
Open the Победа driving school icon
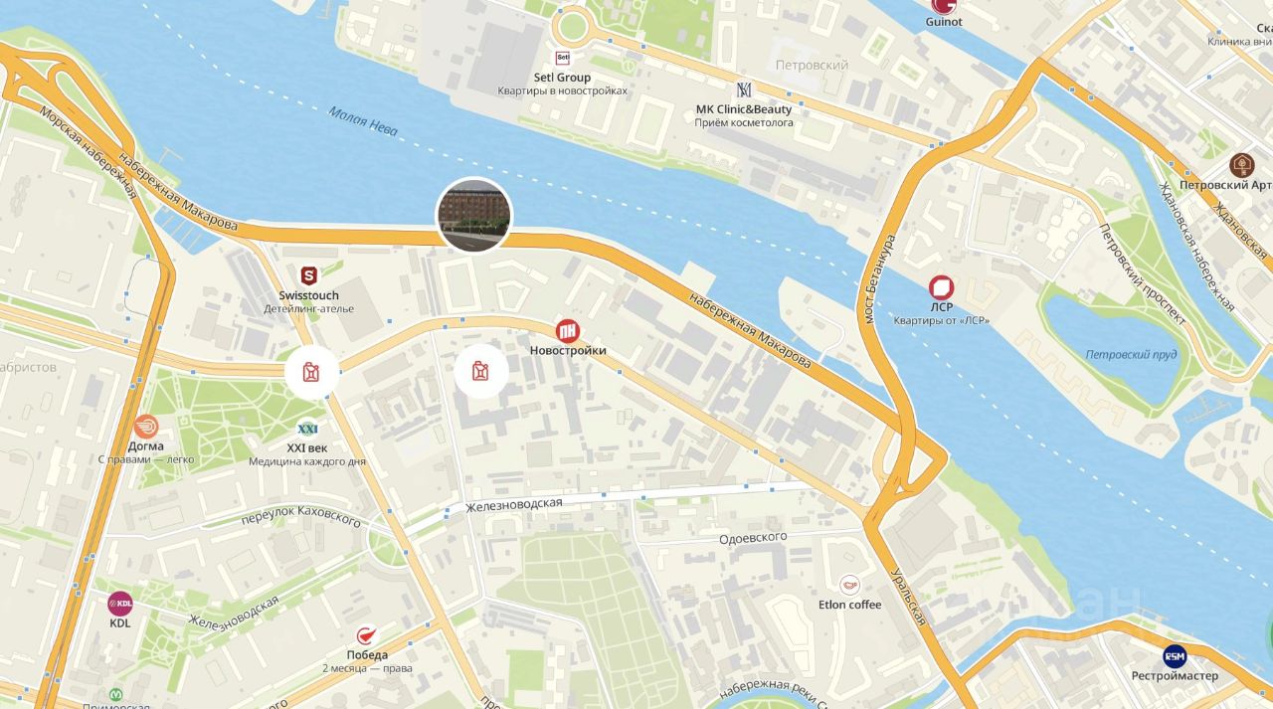point(366,636)
